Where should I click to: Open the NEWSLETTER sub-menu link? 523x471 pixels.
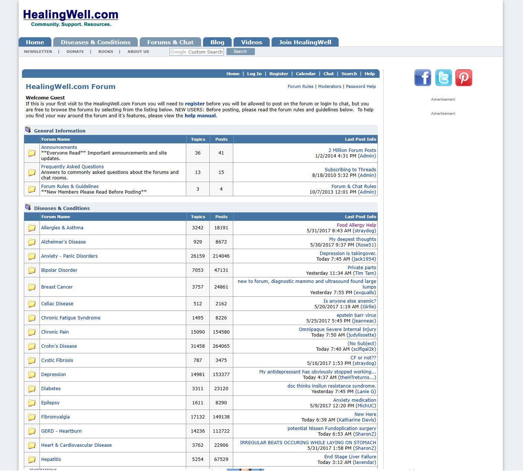38,52
